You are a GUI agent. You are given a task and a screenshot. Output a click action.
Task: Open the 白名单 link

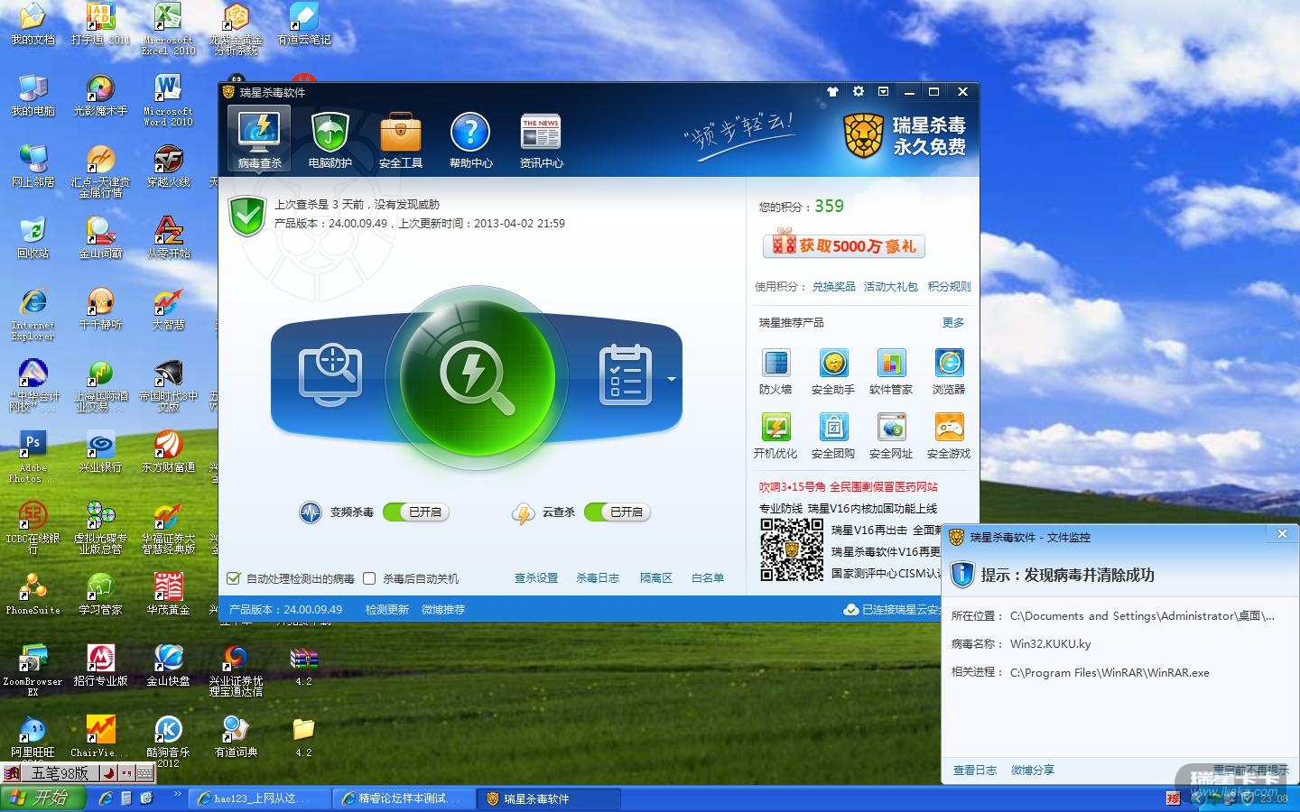(x=708, y=578)
